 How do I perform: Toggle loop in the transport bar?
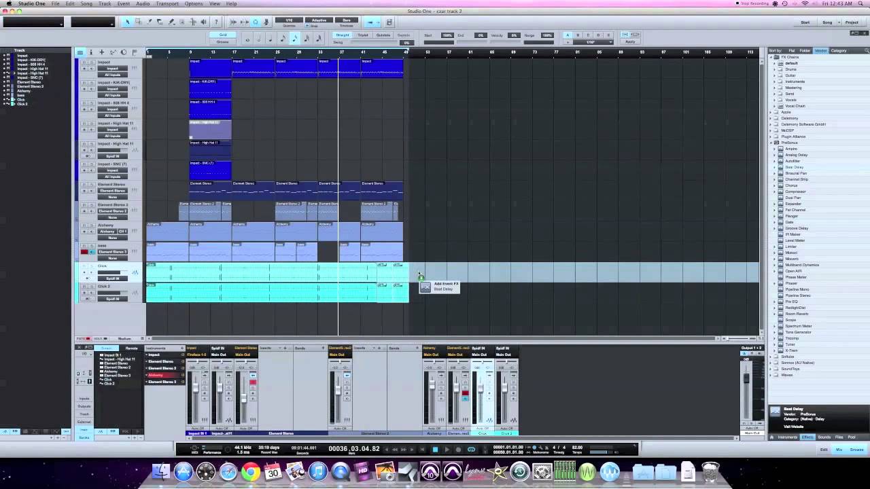pos(471,449)
